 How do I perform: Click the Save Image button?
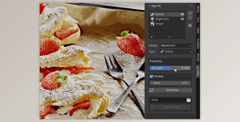(170, 107)
